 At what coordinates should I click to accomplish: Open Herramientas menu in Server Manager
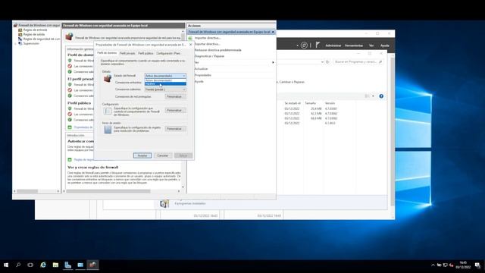(354, 45)
